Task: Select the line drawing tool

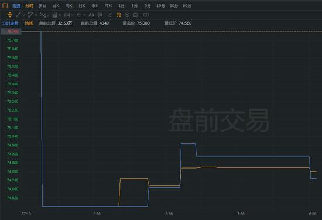Action: [x=18, y=15]
